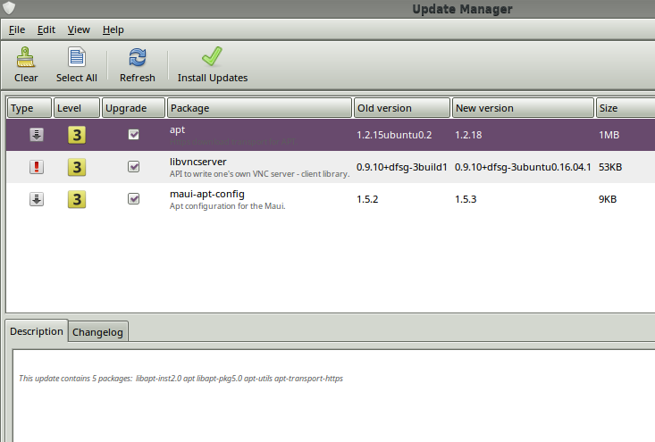Viewport: 655px width, 442px height.
Task: Uncheck the apt upgrade checkbox
Action: [134, 135]
